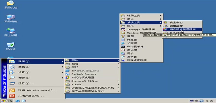The width and height of the screenshot is (216, 103).
Task: Click the 开始 Start button
Action: (x=7, y=101)
